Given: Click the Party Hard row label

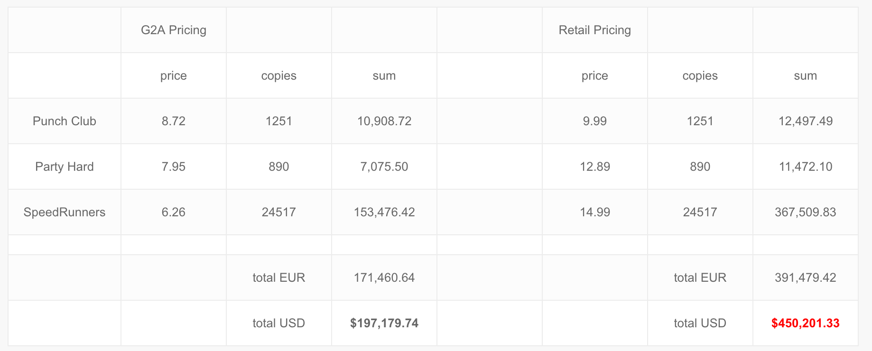Looking at the screenshot, I should [65, 166].
